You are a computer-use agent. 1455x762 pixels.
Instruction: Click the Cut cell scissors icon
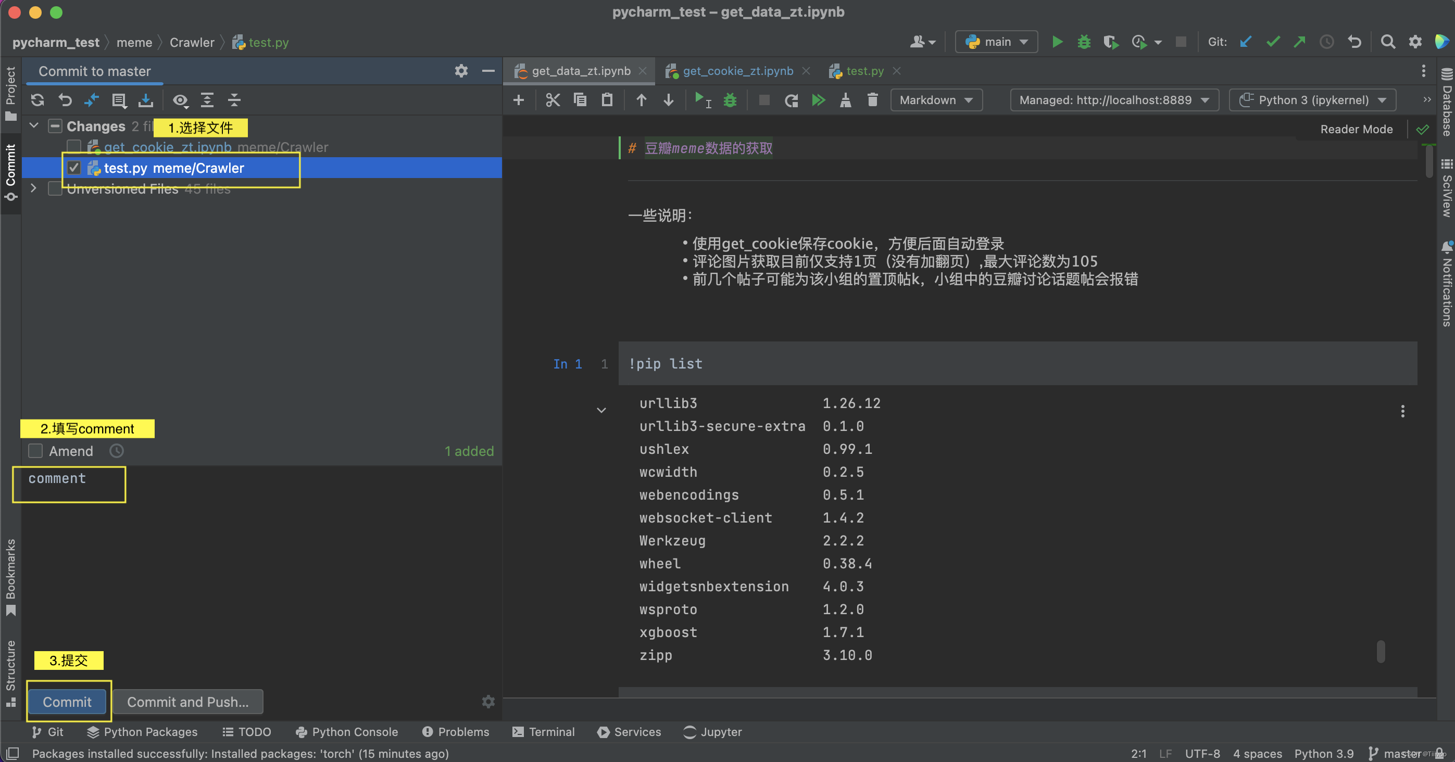tap(553, 100)
